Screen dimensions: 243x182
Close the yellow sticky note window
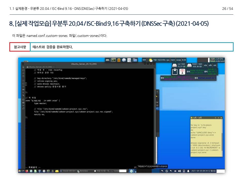[x=221, y=118]
